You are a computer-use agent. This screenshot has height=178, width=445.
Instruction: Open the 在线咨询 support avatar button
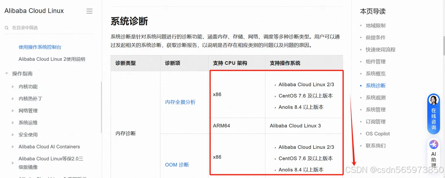434,114
